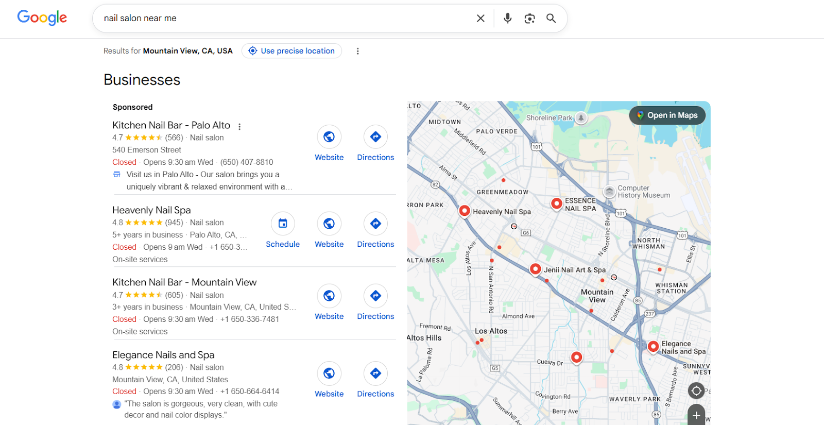Schedule appointment at Heavenly Nail Spa
The image size is (824, 425).
283,224
